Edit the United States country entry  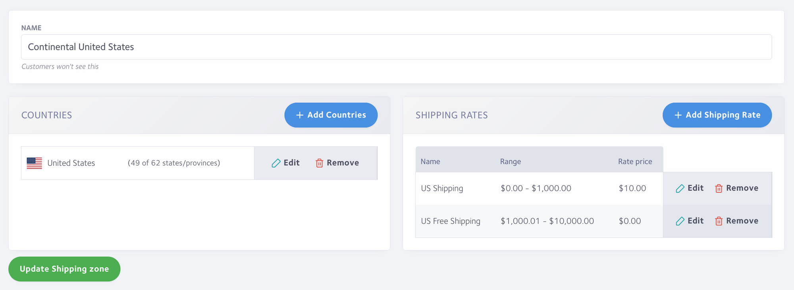coord(286,163)
